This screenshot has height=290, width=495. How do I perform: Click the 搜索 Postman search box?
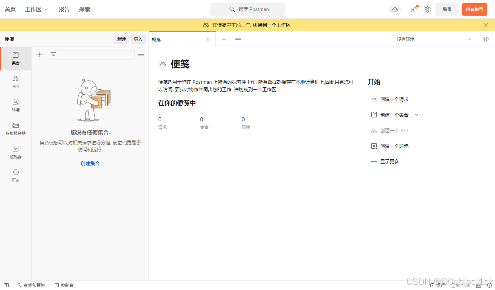click(x=247, y=9)
